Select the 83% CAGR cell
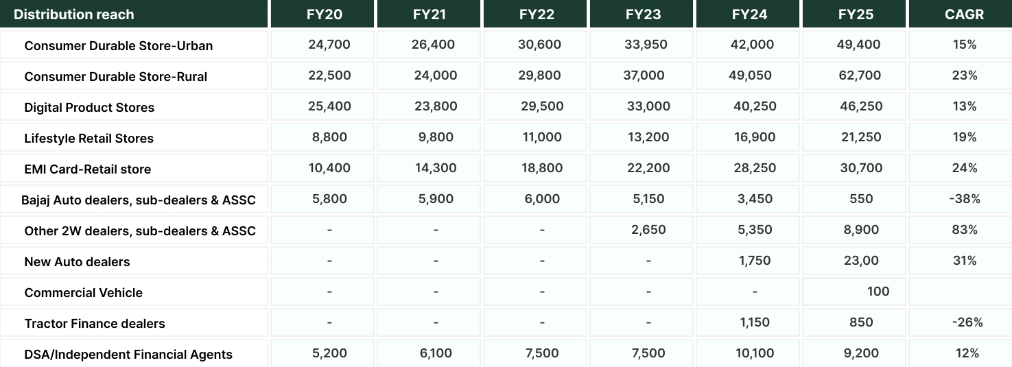Screen dimensions: 1012x367 (x=964, y=230)
